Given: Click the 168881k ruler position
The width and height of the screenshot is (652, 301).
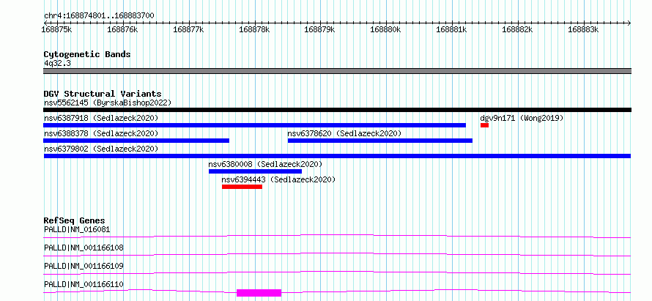Looking at the screenshot, I should click(x=451, y=29).
